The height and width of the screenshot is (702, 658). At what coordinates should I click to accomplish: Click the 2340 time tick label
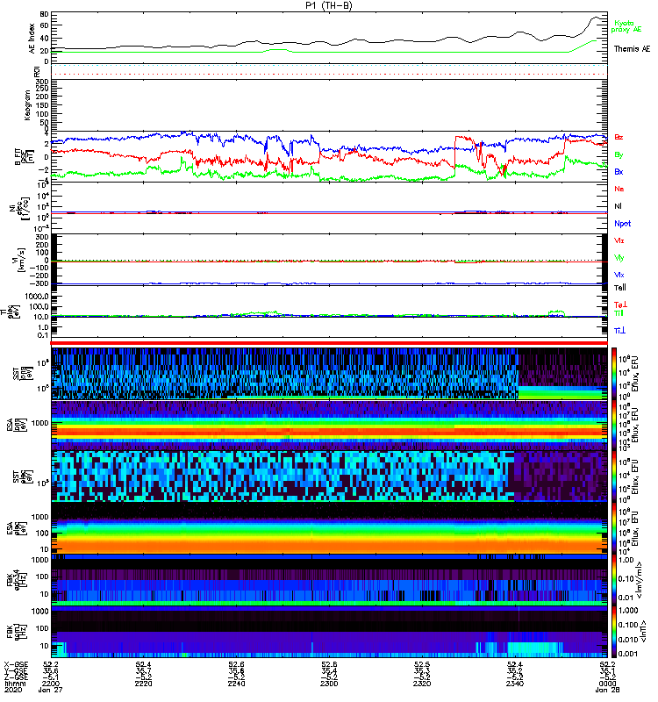(x=515, y=684)
